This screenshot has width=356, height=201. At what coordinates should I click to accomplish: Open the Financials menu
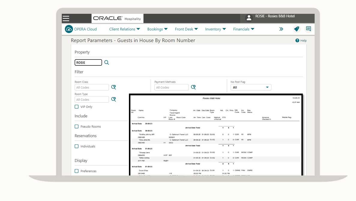(244, 29)
